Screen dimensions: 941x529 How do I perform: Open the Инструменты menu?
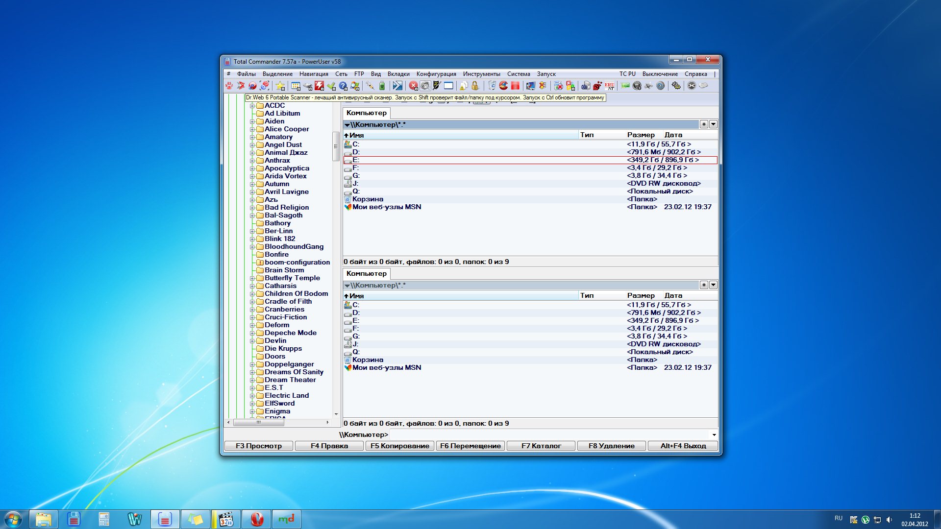(x=481, y=74)
